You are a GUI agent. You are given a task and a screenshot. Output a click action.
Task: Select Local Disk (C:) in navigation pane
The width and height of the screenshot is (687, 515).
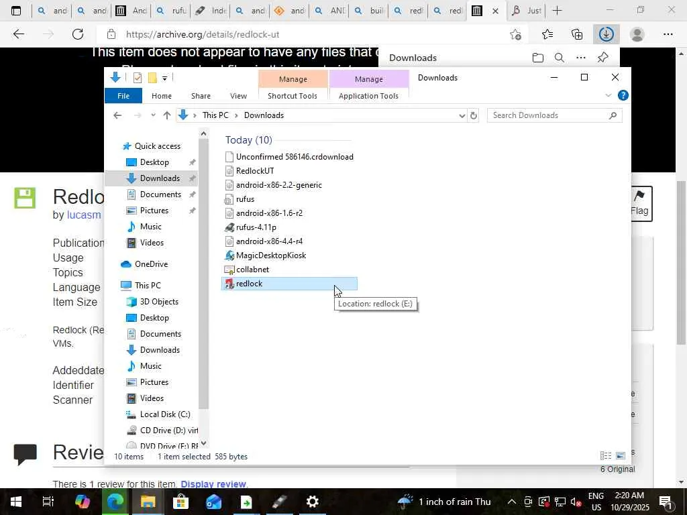pyautogui.click(x=165, y=414)
